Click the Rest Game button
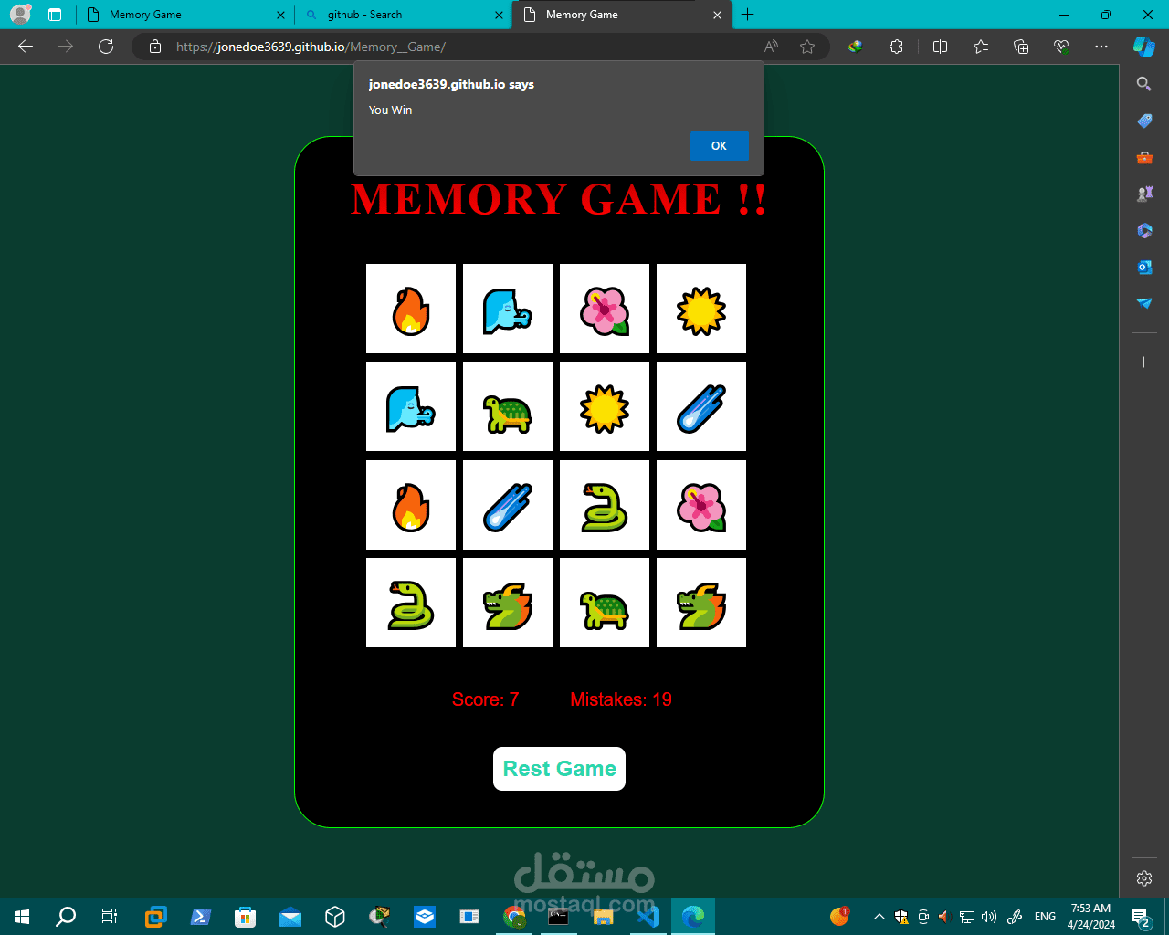The image size is (1169, 935). pyautogui.click(x=559, y=769)
